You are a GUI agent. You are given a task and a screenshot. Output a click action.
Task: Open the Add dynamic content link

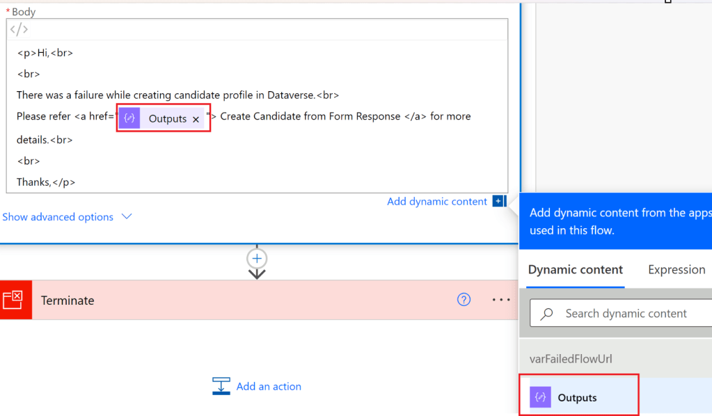coord(436,202)
